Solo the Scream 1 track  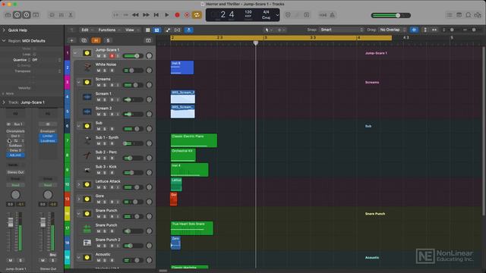[105, 99]
